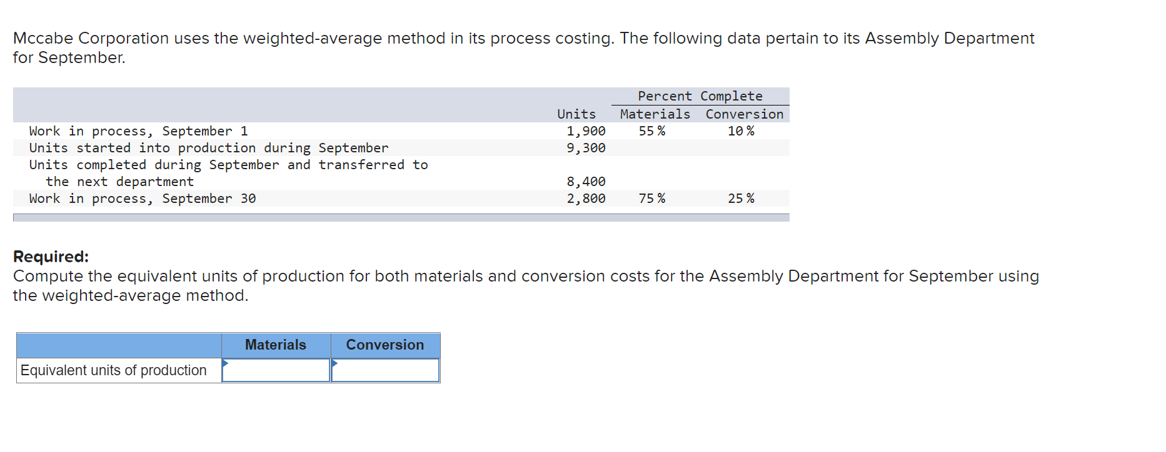Select the Work in process, September 1 row

[x=138, y=131]
